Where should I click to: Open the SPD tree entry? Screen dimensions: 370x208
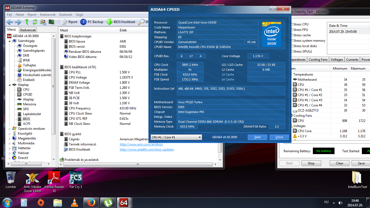tap(26, 109)
